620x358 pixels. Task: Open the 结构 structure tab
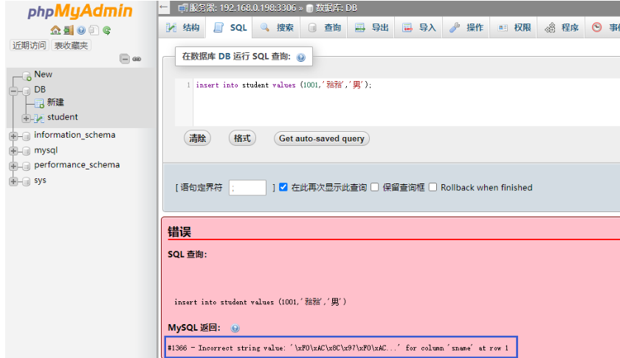(183, 28)
